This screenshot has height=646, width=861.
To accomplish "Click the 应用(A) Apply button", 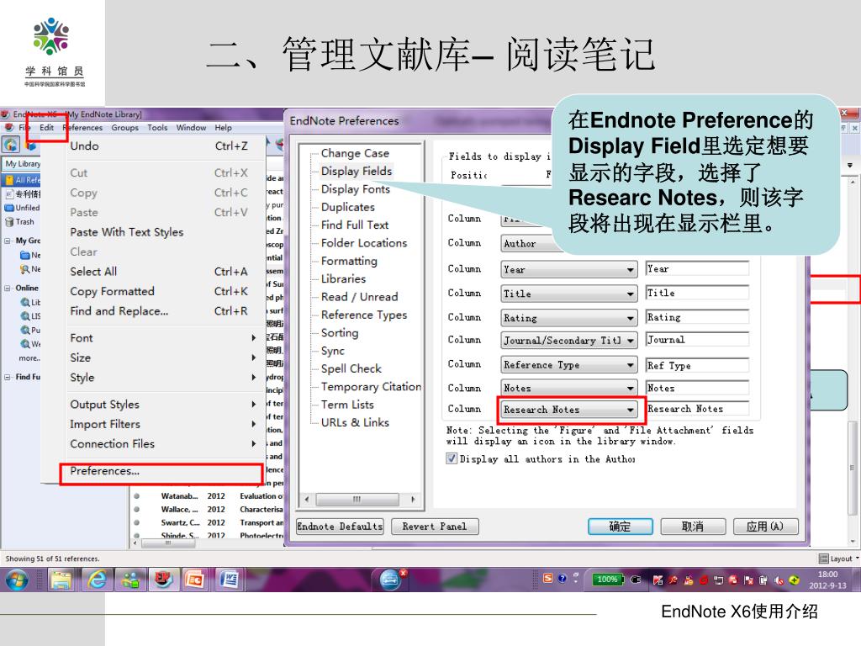I will coord(765,527).
